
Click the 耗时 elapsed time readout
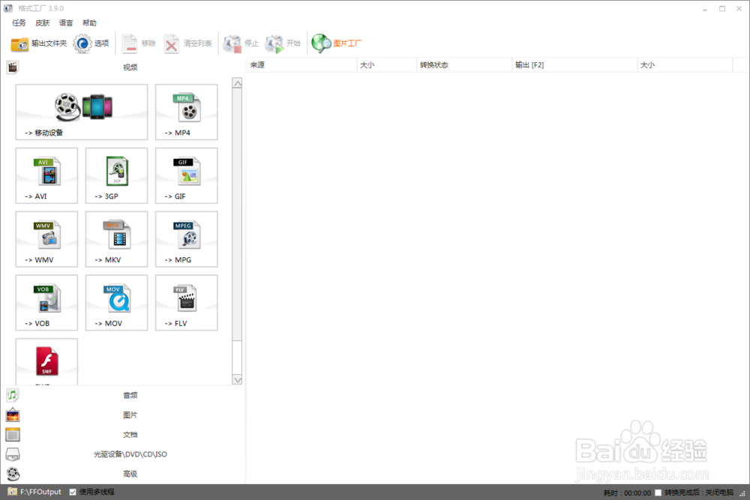coord(627,493)
